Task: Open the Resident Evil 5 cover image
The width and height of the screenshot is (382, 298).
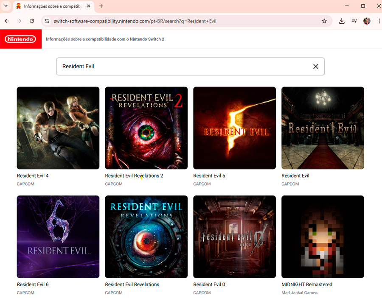Action: pos(234,128)
